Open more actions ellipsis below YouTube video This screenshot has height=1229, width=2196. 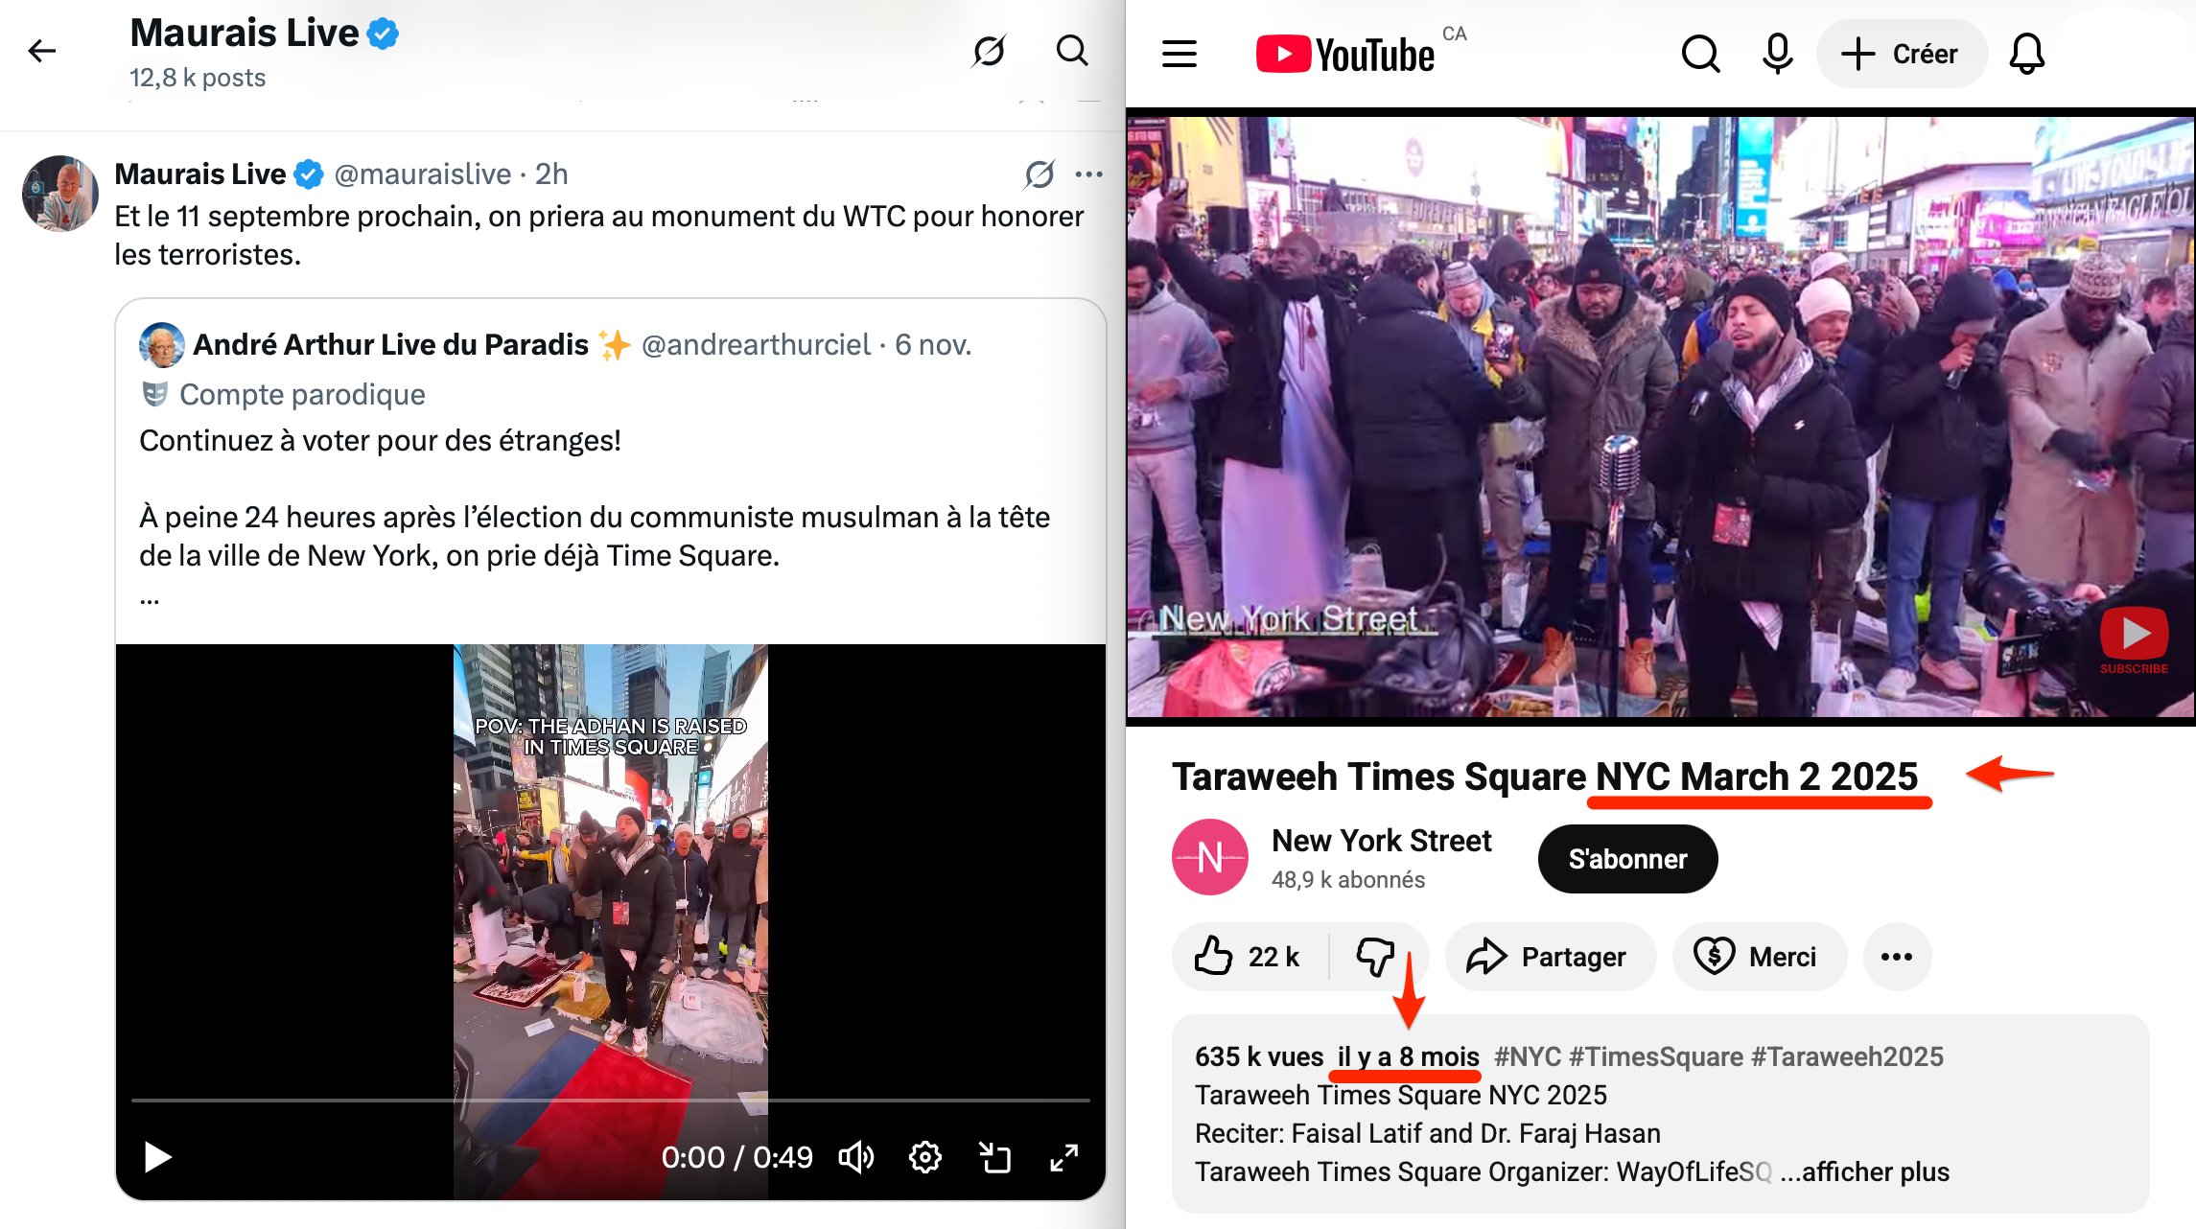(x=1896, y=957)
